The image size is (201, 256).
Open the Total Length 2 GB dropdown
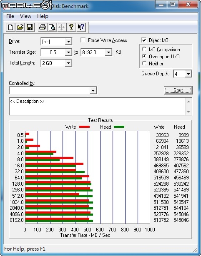[x=68, y=63]
